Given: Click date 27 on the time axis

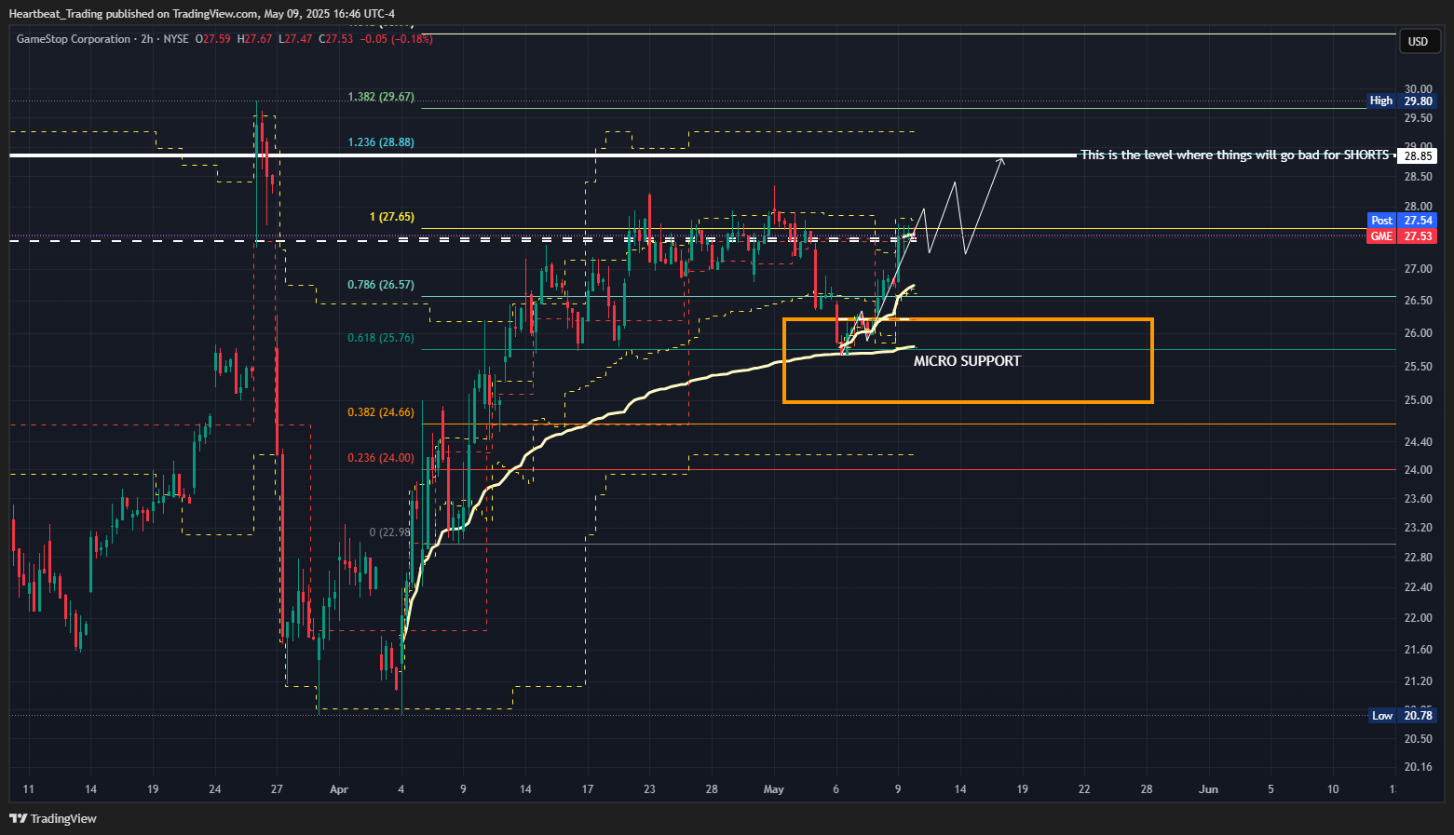Looking at the screenshot, I should click(x=277, y=789).
